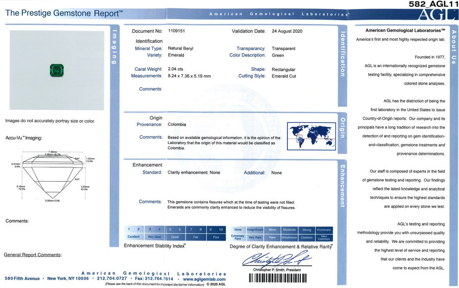Select the vertical Imaging section tab

114,48
